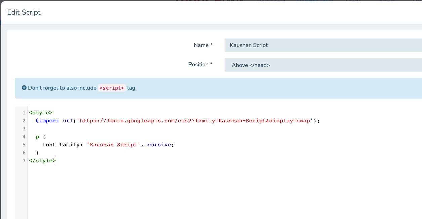Click line number 3 in the gutter
This screenshot has width=422, height=219.
24,129
